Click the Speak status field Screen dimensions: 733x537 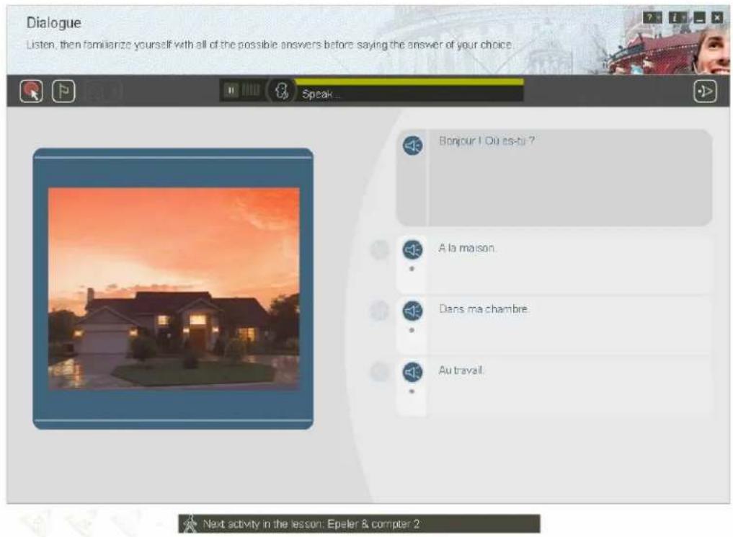coord(410,94)
